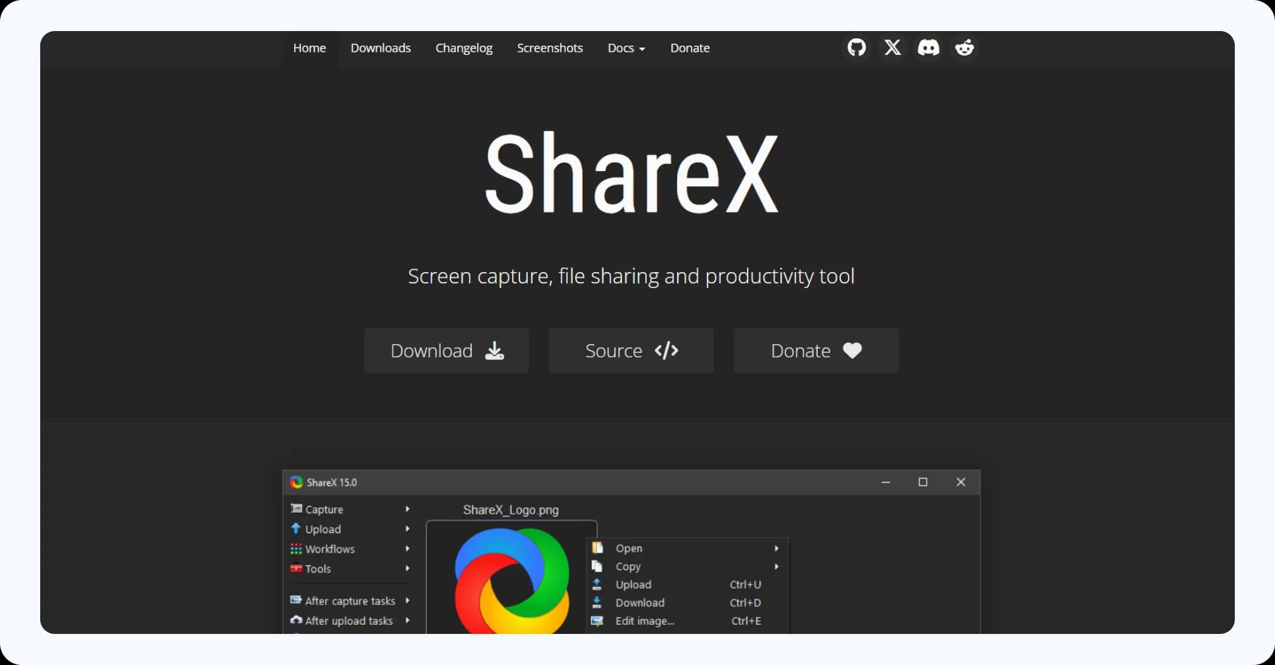
Task: Click the After capture tasks icon
Action: [296, 600]
